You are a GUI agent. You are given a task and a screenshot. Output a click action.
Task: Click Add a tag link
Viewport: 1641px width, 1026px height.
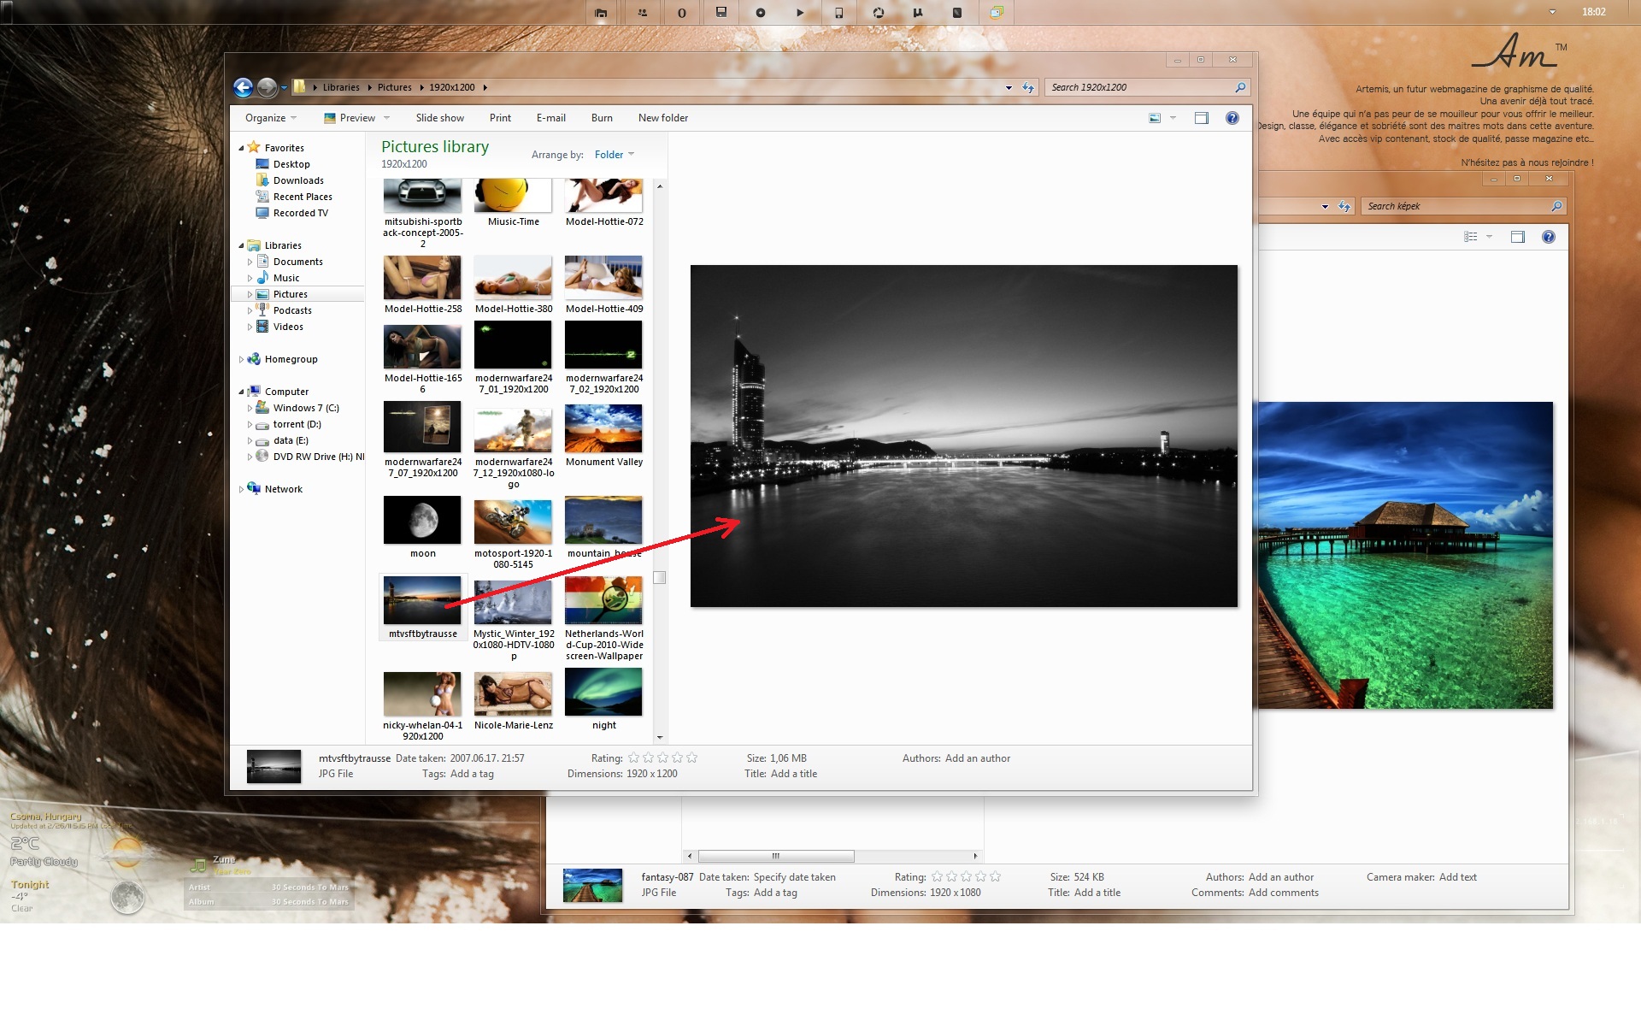point(471,774)
